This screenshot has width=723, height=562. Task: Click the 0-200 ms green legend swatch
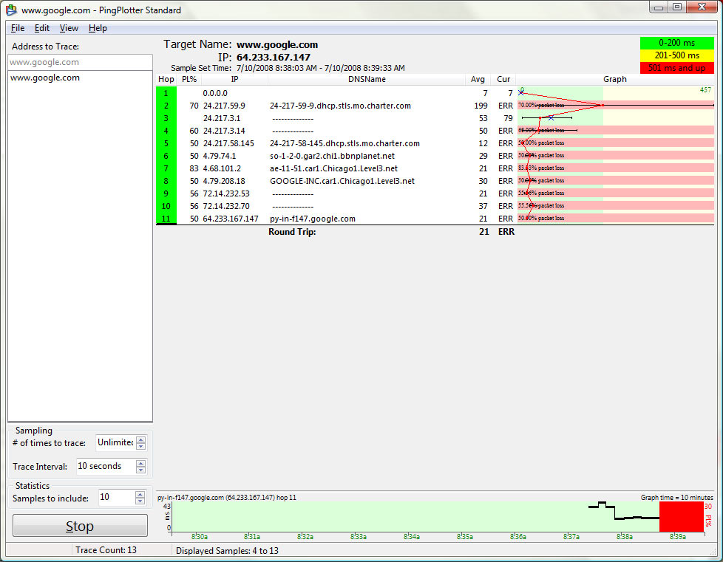[x=676, y=43]
